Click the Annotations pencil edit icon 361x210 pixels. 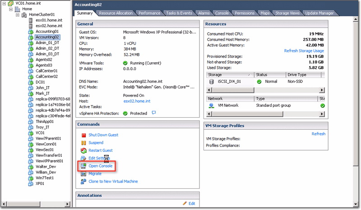(x=185, y=203)
